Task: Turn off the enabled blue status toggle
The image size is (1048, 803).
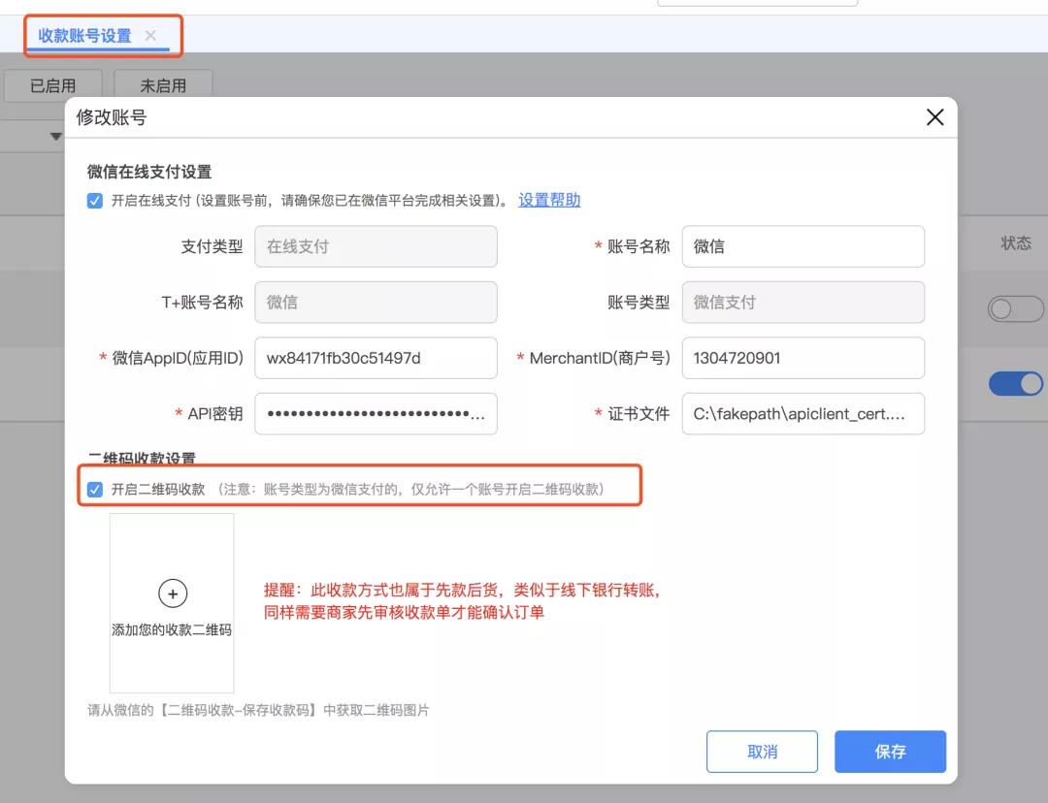Action: click(x=1015, y=383)
